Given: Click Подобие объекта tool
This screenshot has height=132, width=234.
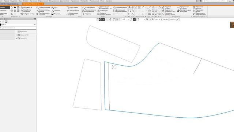Looking at the screenshot, I should tap(167, 7).
